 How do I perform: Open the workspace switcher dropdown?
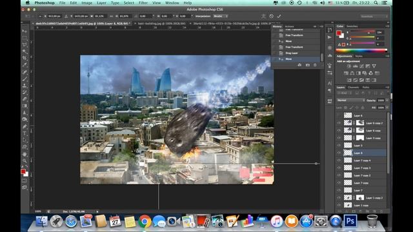click(x=374, y=16)
